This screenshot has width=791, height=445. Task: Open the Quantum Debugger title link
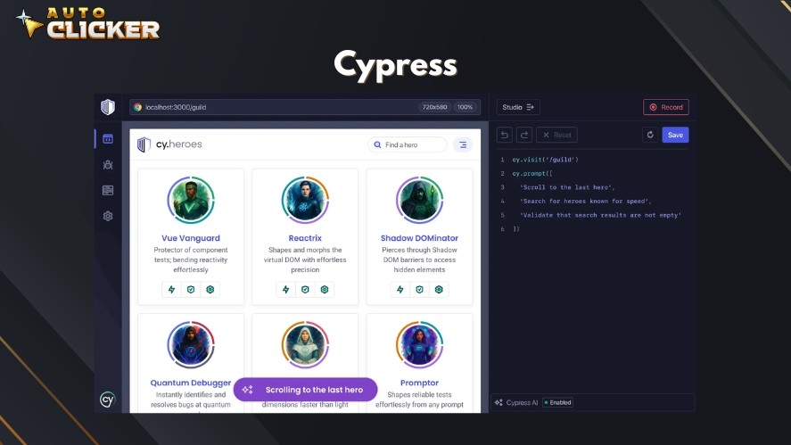pyautogui.click(x=191, y=383)
